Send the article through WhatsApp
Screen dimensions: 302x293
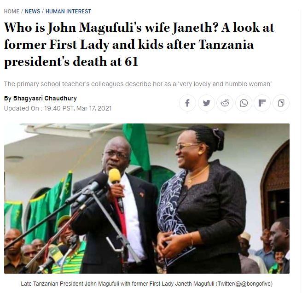coord(244,103)
